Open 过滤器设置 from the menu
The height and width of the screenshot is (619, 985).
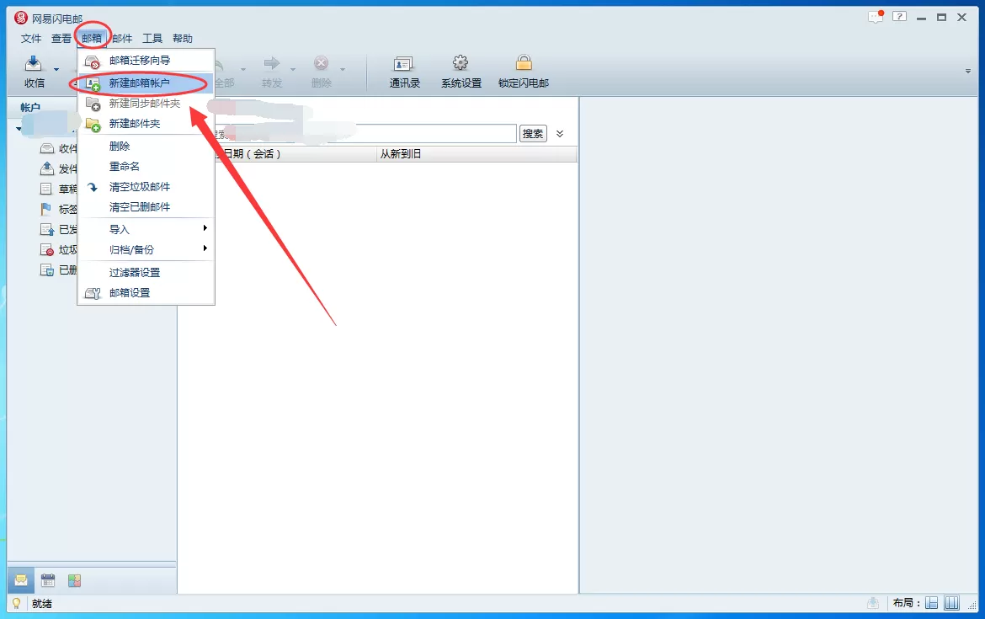(146, 272)
